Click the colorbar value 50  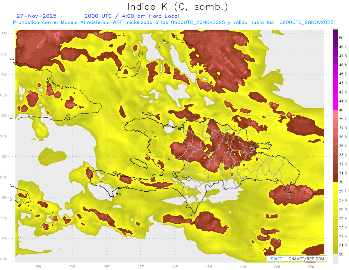342,38
